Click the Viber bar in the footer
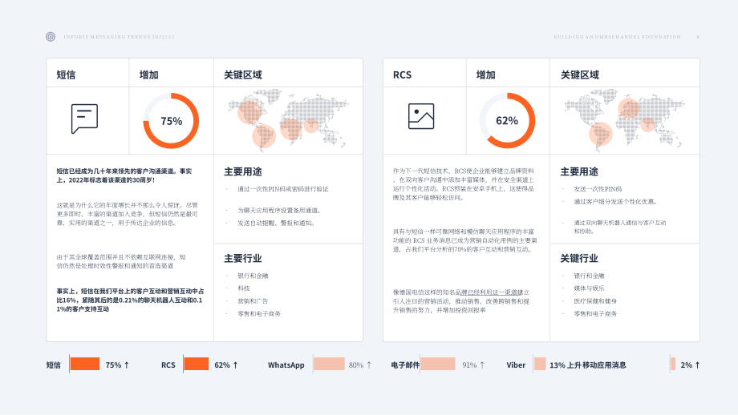Screen dimensions: 738x415 pyautogui.click(x=540, y=365)
